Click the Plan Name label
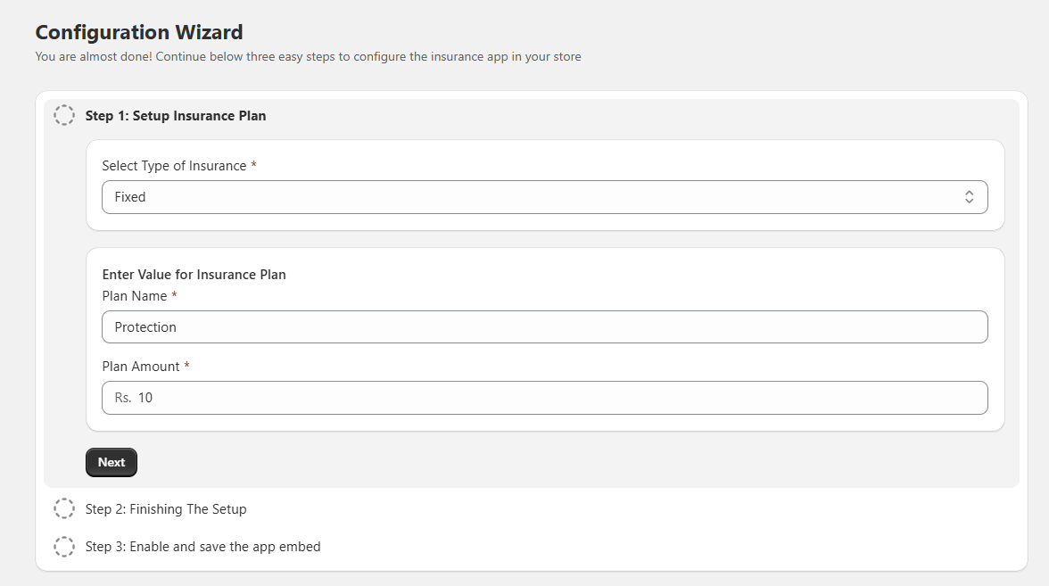 (134, 295)
